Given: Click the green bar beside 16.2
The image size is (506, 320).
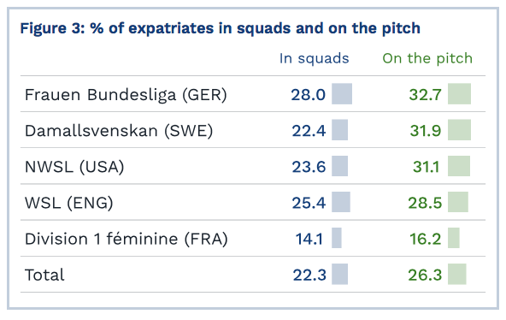Looking at the screenshot, I should [x=454, y=238].
